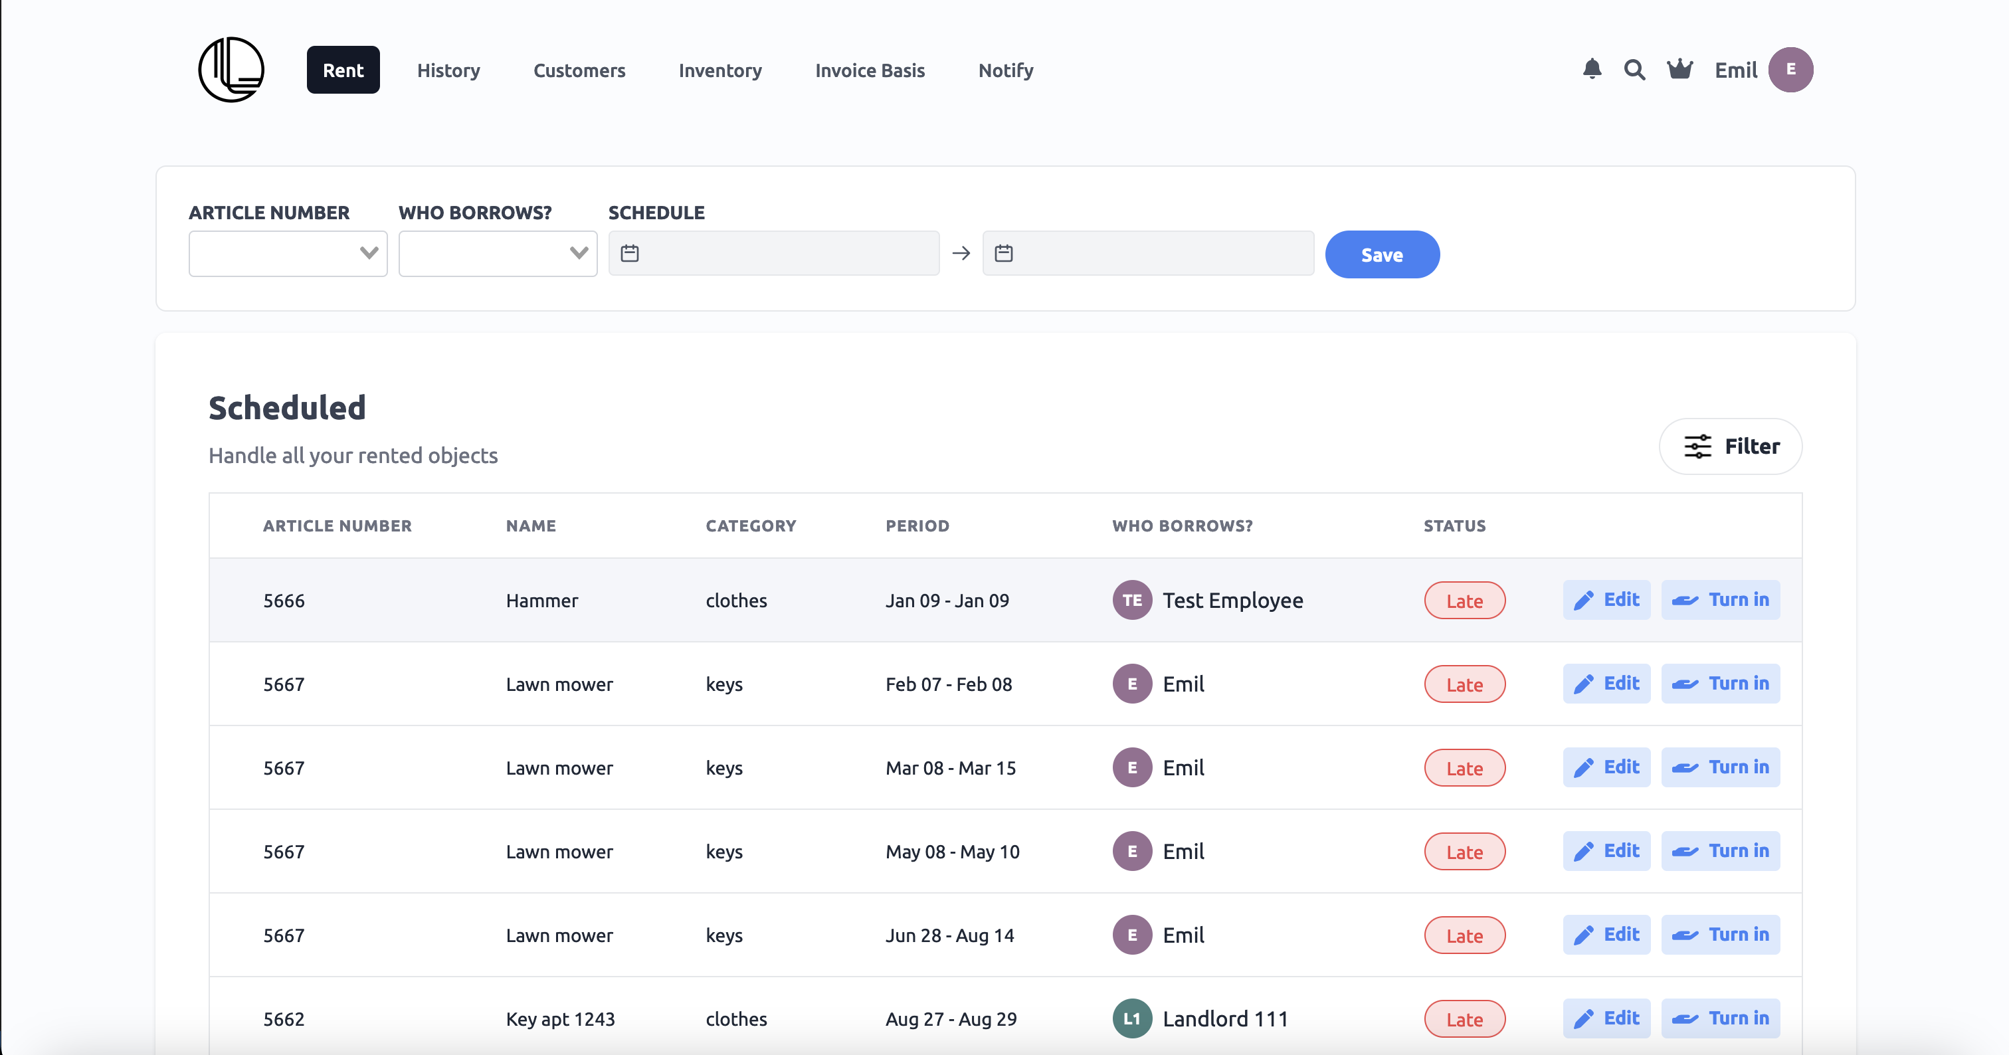Click Late badge in Jun 28 row
Viewport: 2009px width, 1055px height.
coord(1465,935)
